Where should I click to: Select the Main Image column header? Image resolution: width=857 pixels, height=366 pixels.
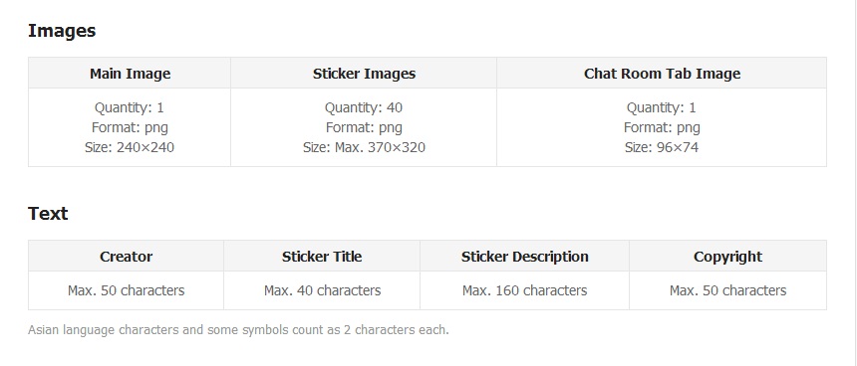[131, 74]
